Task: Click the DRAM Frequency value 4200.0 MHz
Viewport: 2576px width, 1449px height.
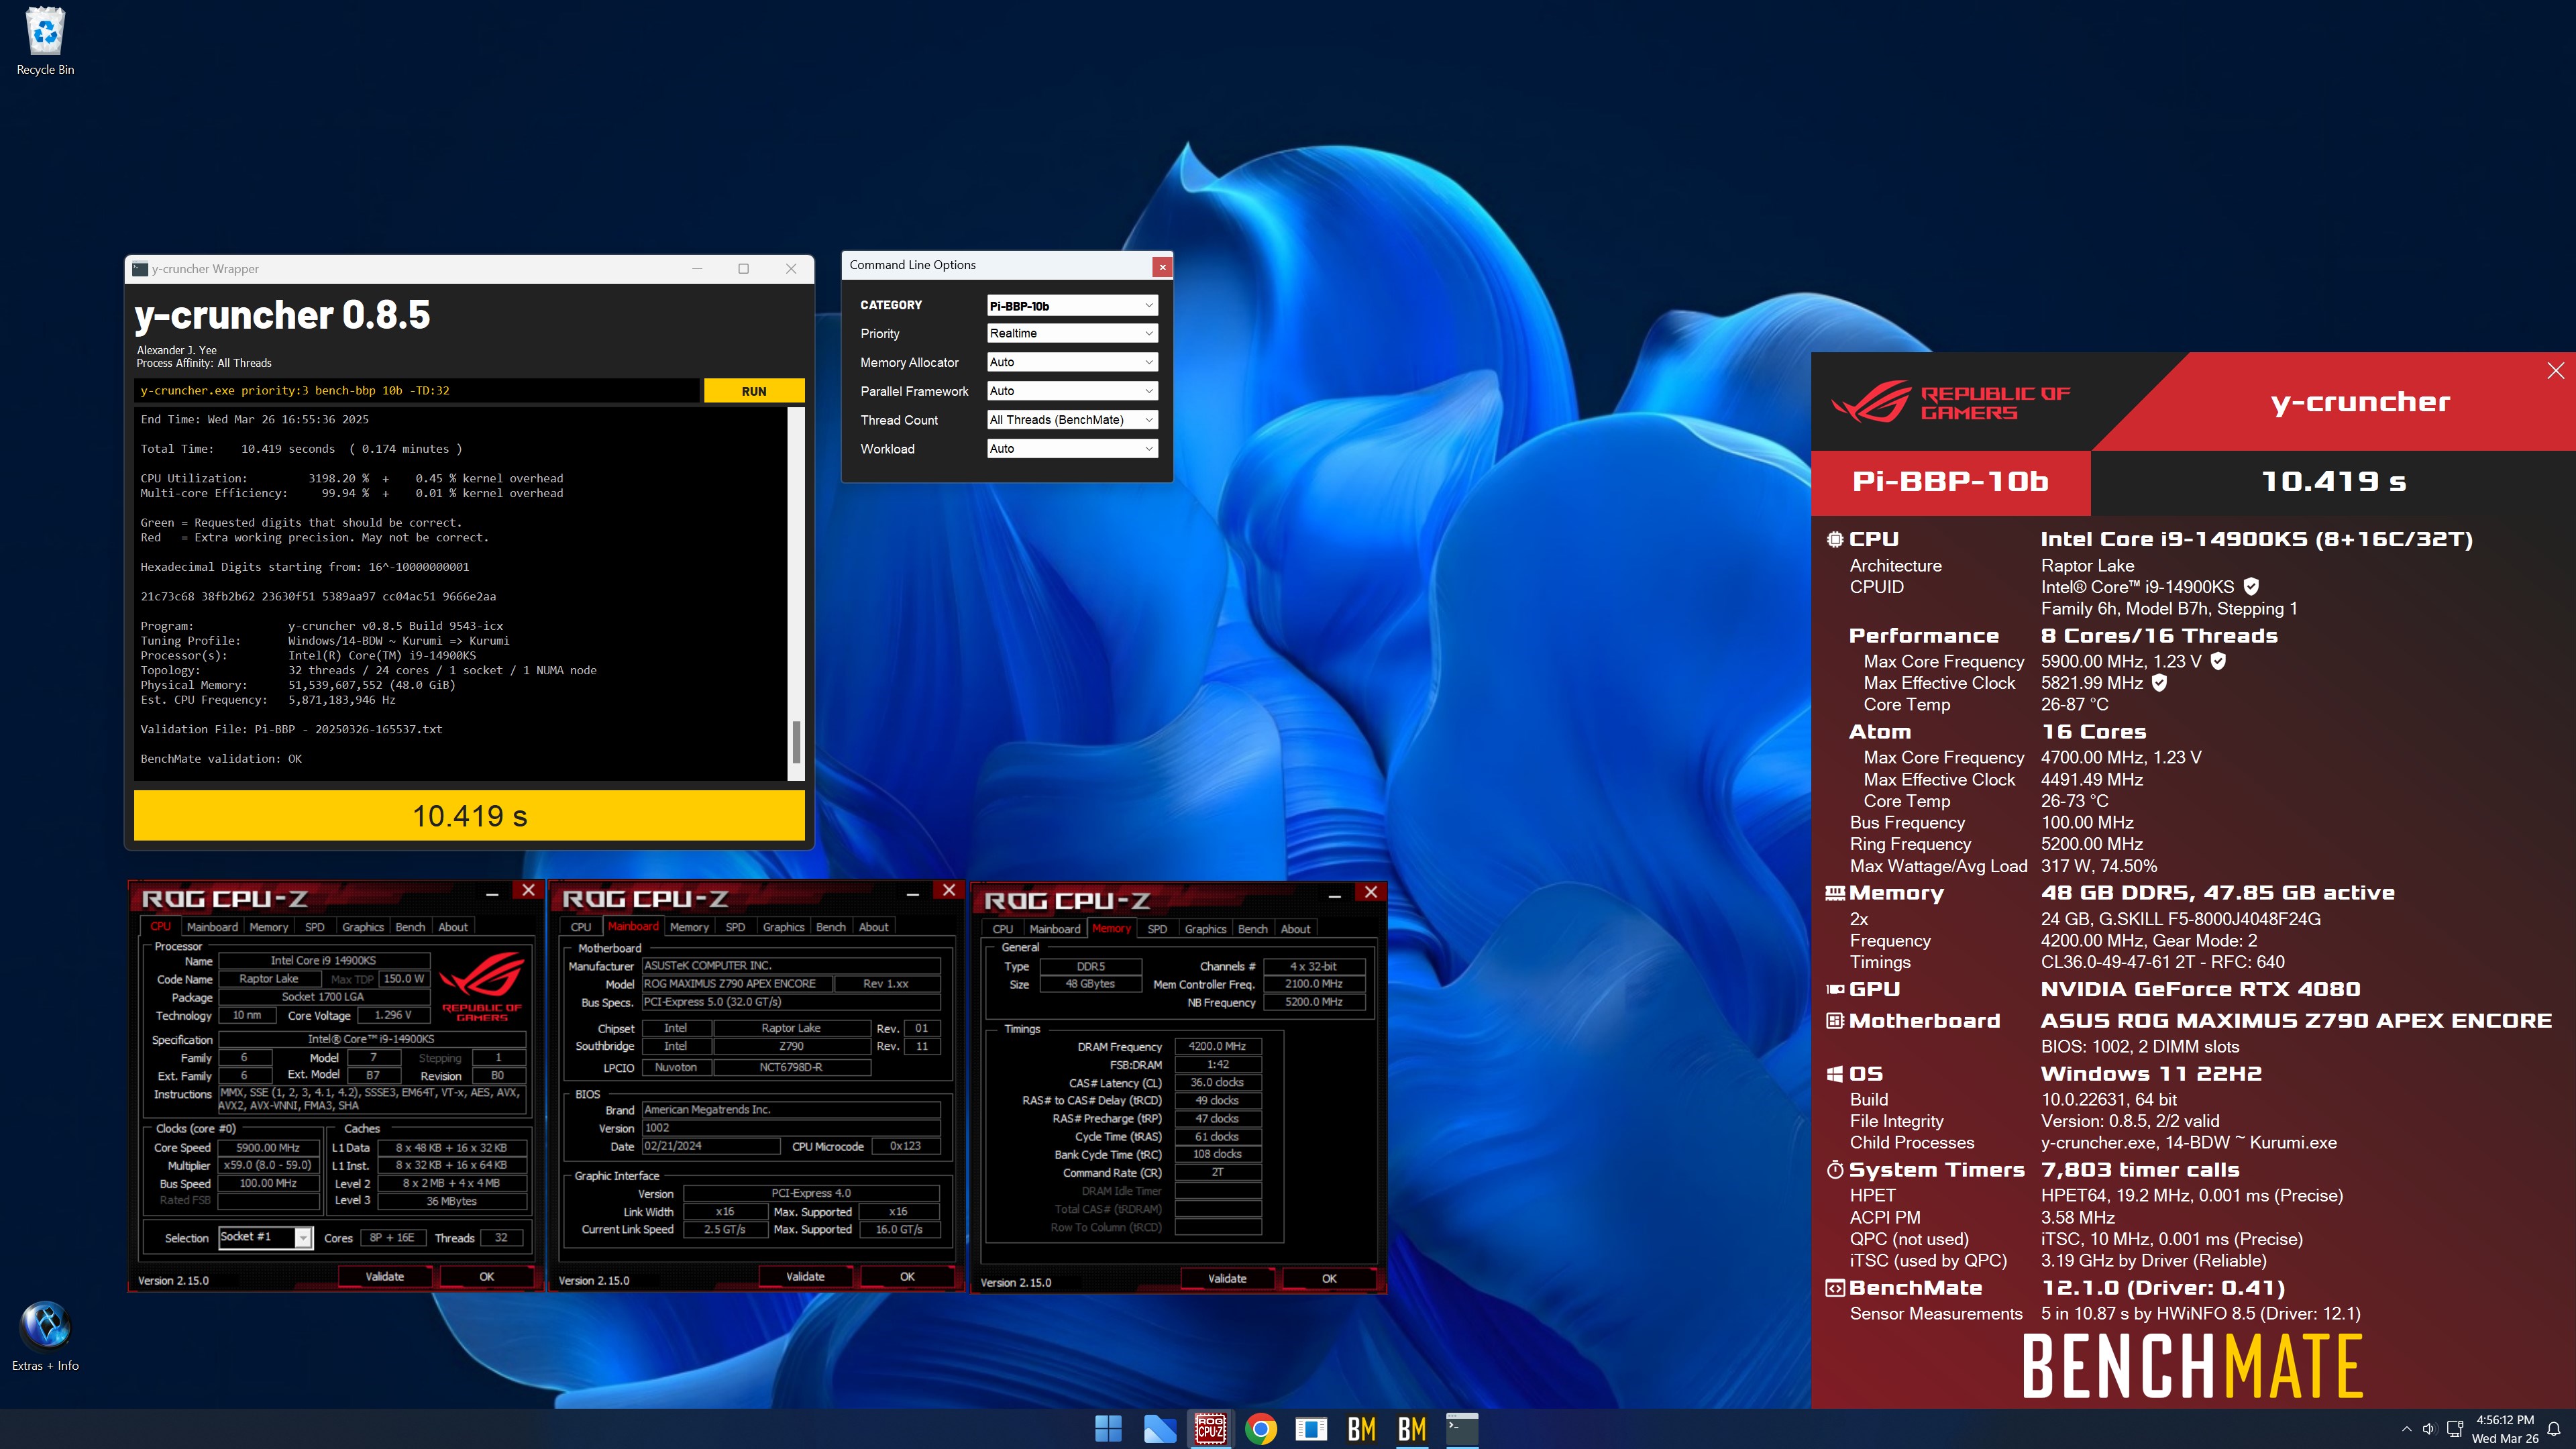Action: (x=1217, y=1046)
